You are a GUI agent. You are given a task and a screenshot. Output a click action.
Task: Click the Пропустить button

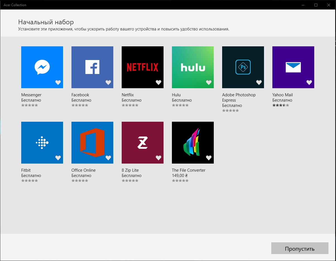coord(300,248)
